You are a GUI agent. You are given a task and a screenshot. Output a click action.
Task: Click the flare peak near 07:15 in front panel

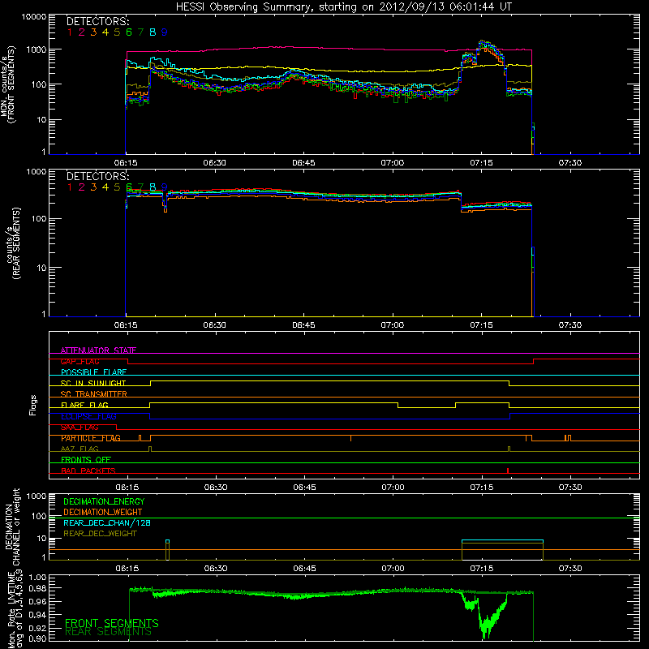tap(483, 43)
